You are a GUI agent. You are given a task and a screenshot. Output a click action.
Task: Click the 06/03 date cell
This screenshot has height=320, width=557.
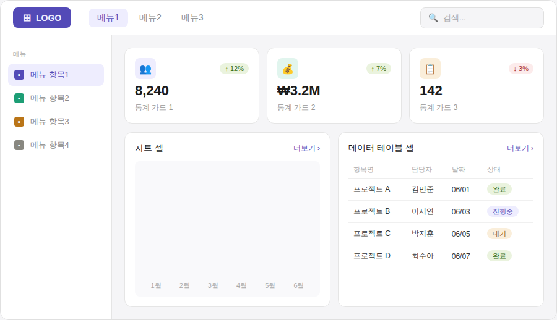coord(460,212)
